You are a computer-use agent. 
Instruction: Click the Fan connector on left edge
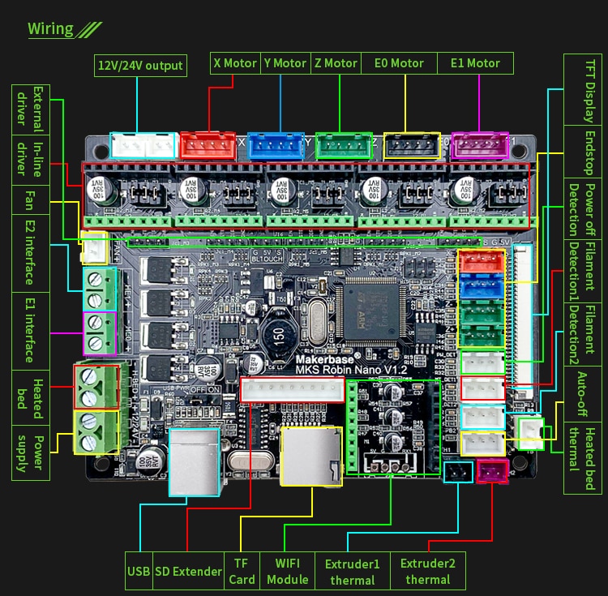[x=93, y=248]
